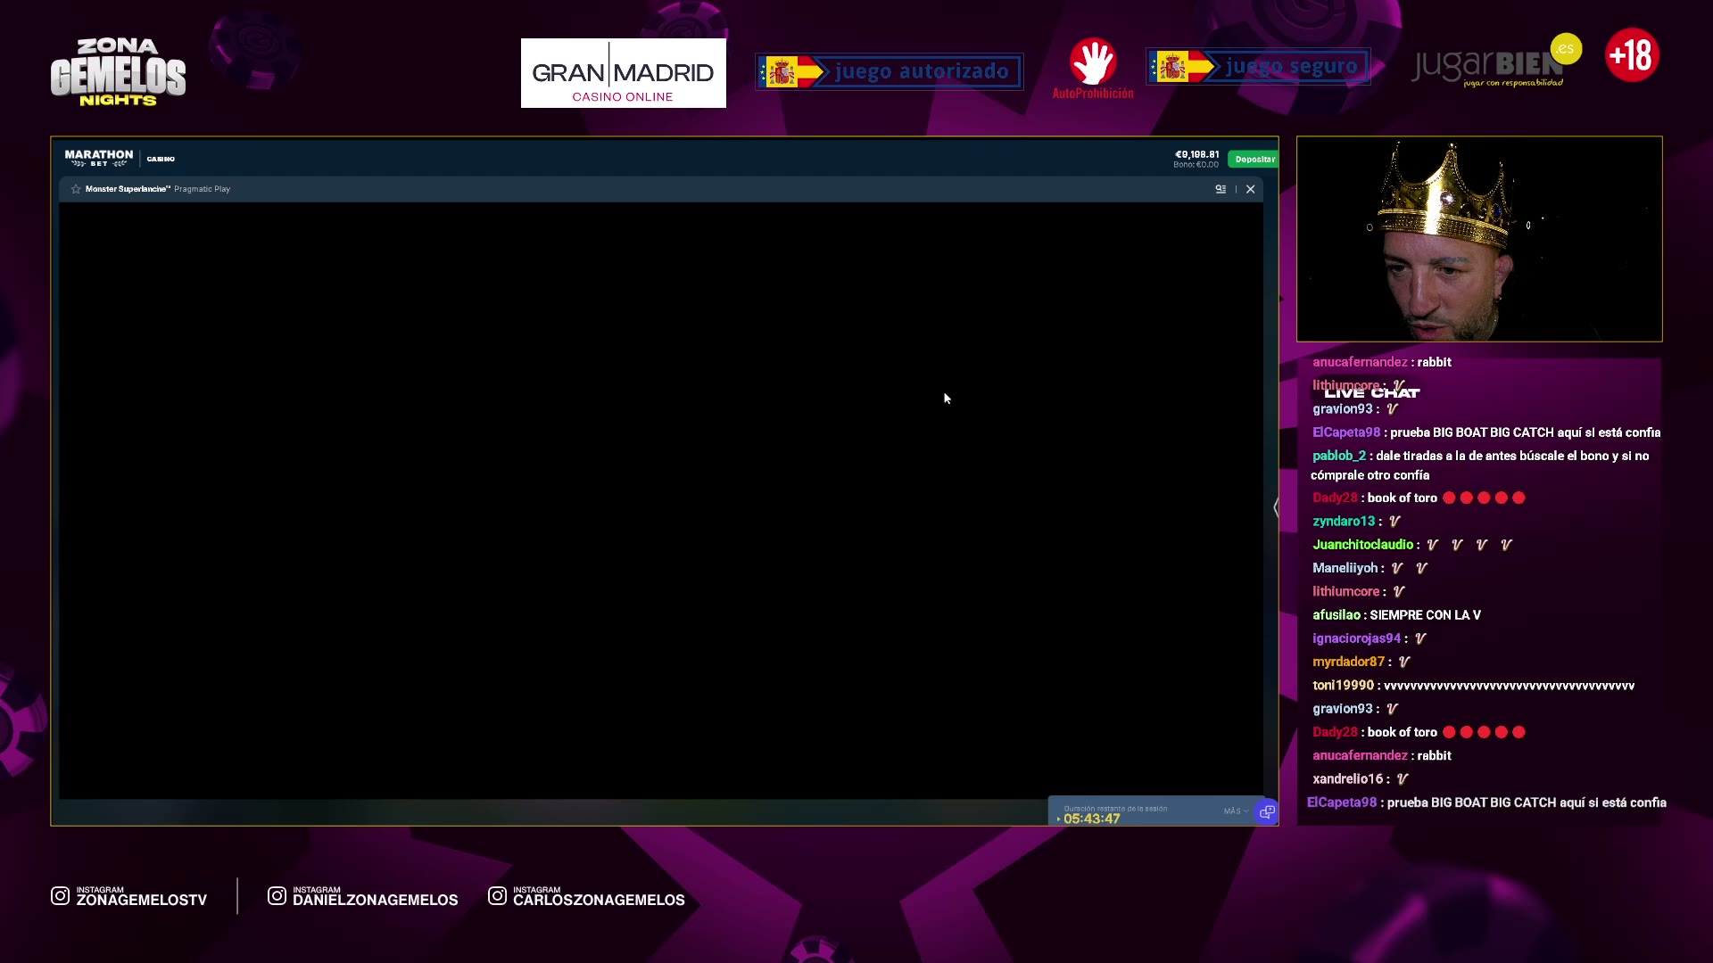
Task: Click the jugarBIEN logo
Action: tap(1496, 62)
